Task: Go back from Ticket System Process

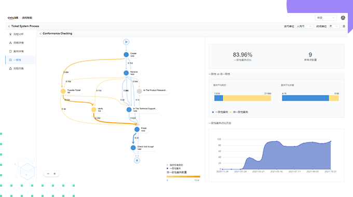Action: (x=9, y=26)
